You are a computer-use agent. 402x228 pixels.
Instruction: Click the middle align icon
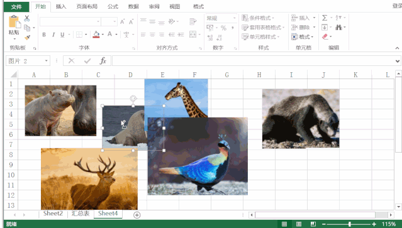[152, 21]
